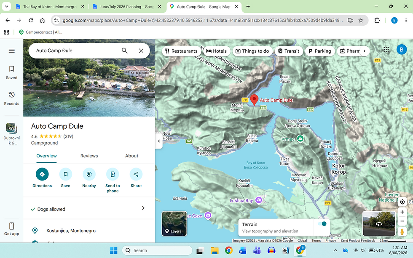The height and width of the screenshot is (258, 413).
Task: Filter map by Restaurants
Action: (x=182, y=51)
